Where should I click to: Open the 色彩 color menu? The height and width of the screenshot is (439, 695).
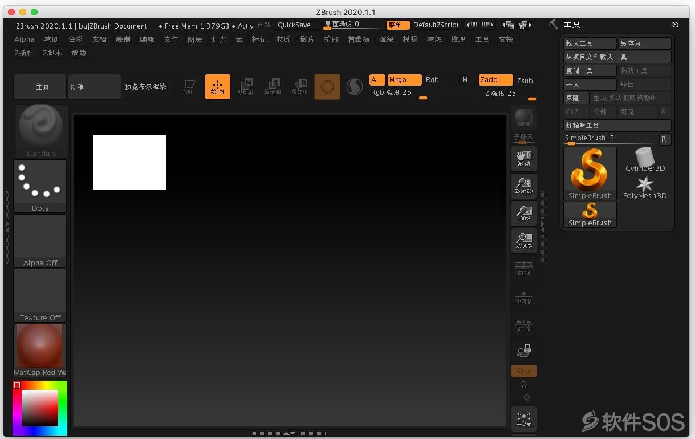pyautogui.click(x=75, y=39)
